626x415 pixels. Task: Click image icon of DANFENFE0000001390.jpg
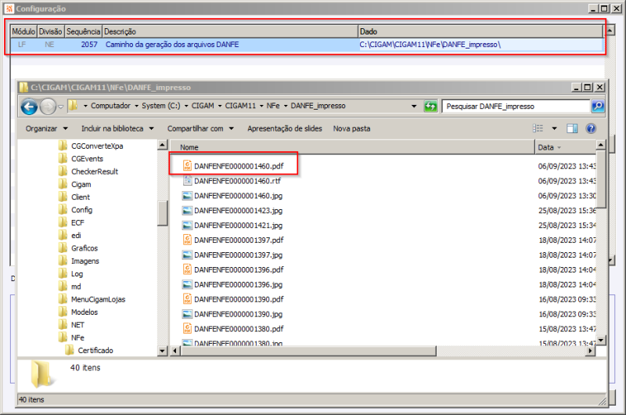(187, 314)
